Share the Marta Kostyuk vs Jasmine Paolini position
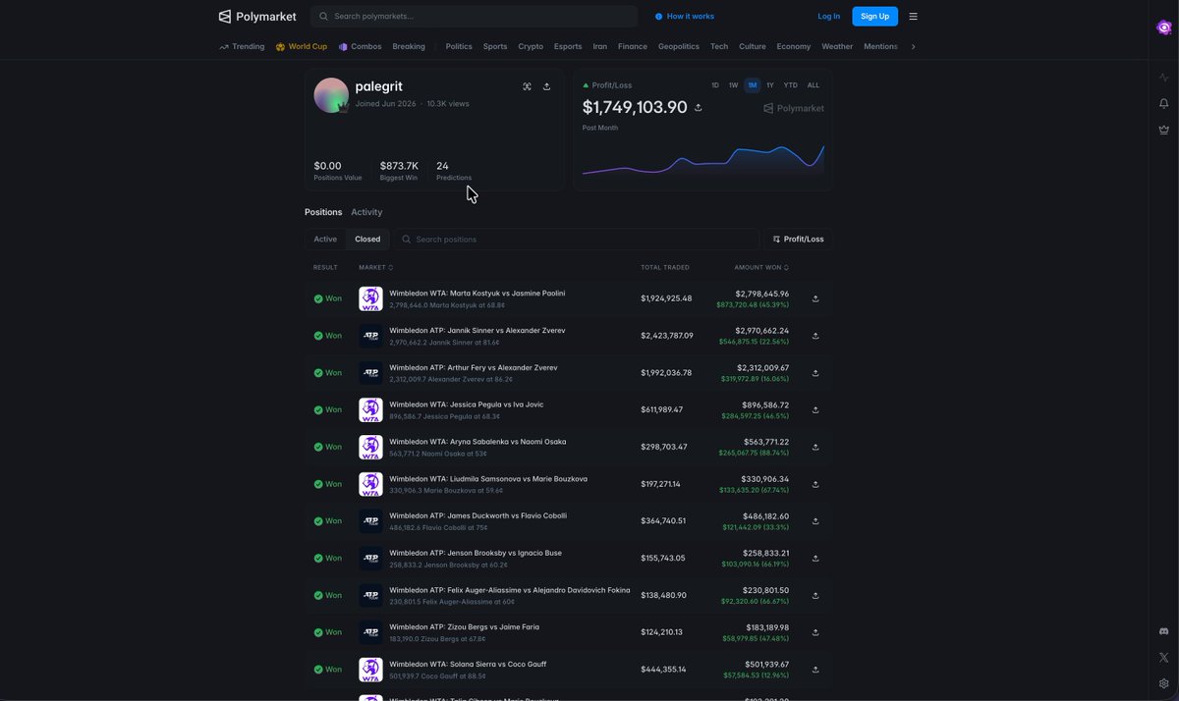 [x=815, y=298]
